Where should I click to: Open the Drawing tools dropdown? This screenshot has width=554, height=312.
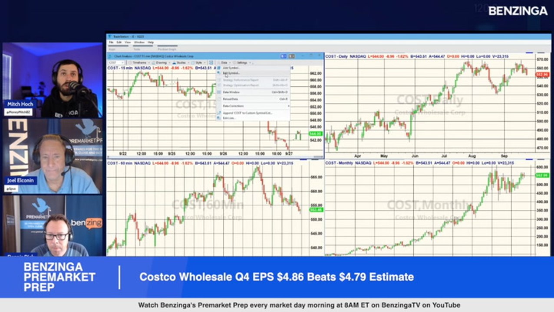click(x=161, y=63)
